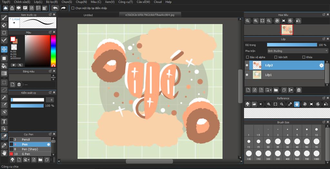Enable the 'Xén bớt' checkbox
Screen dimensions: 330x169
click(276, 57)
